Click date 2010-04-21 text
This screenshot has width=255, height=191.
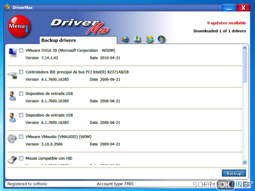click(110, 58)
